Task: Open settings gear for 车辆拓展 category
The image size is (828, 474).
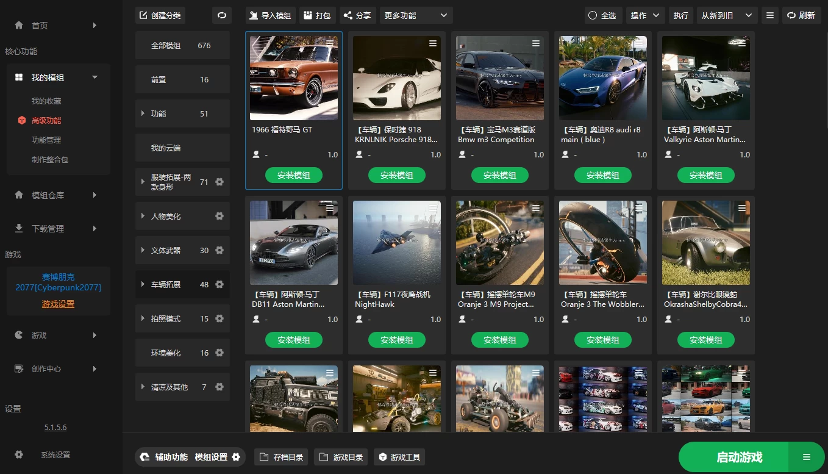Action: click(219, 284)
